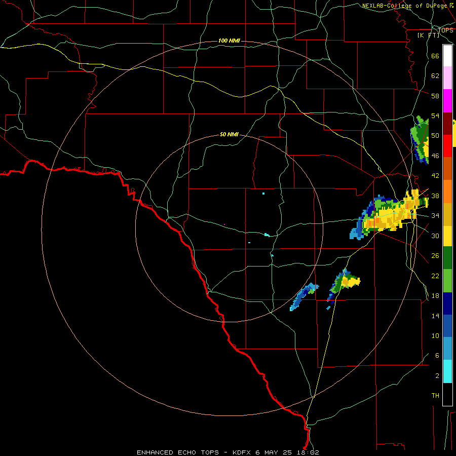The height and width of the screenshot is (456, 456).
Task: Click the dark red swatch in the legend
Action: pyautogui.click(x=447, y=123)
